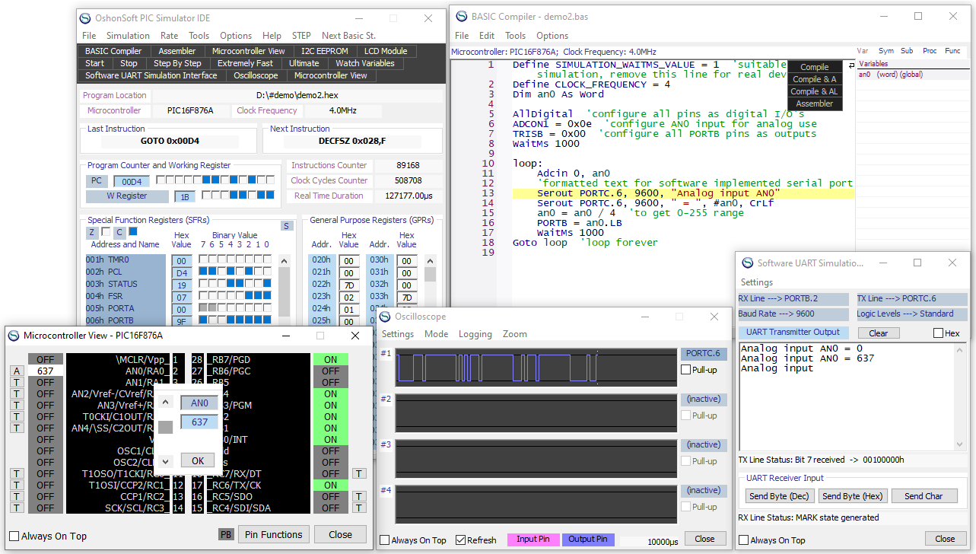Image resolution: width=976 pixels, height=554 pixels.
Task: Click the T toggle button for pin AN1/RA1
Action: [16, 382]
